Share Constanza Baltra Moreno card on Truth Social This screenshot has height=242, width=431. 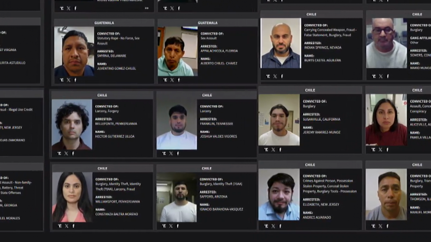[x=60, y=226]
